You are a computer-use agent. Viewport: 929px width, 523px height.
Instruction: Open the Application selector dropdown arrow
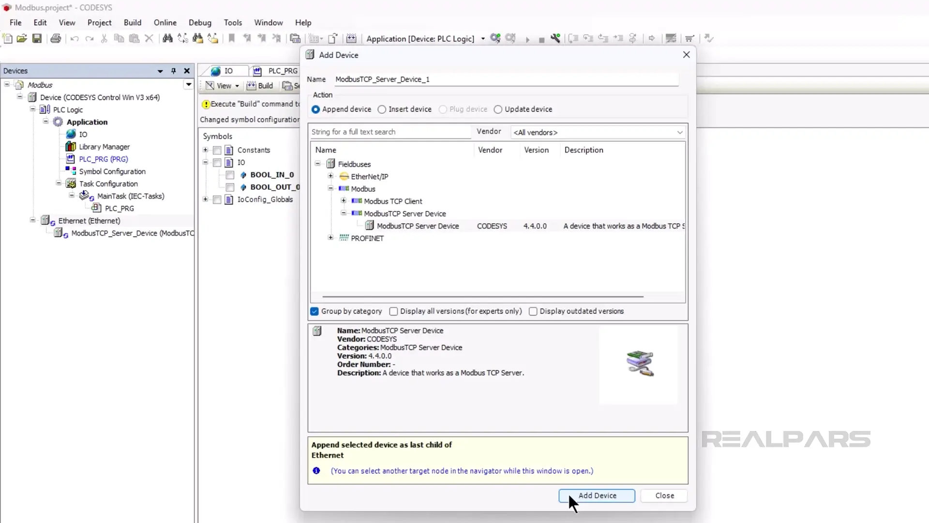[483, 39]
